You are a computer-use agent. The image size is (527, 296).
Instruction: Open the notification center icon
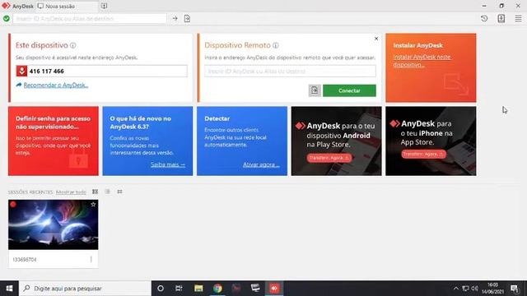pyautogui.click(x=515, y=289)
